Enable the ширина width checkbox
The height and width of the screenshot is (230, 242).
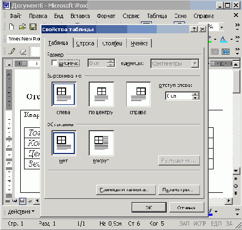point(54,63)
